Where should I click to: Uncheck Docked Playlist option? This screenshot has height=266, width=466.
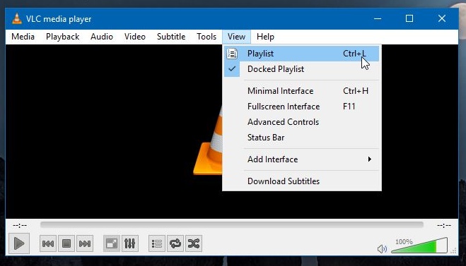pos(302,69)
